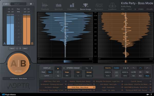Click the play button in controls panel
This screenshot has width=154, height=96.
tap(58, 68)
